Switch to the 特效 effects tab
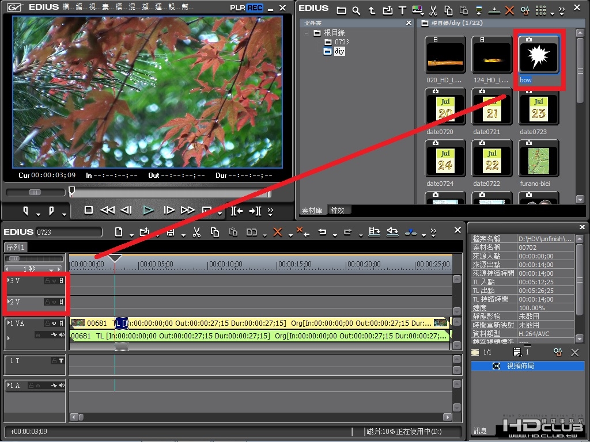This screenshot has width=590, height=442. click(x=337, y=210)
